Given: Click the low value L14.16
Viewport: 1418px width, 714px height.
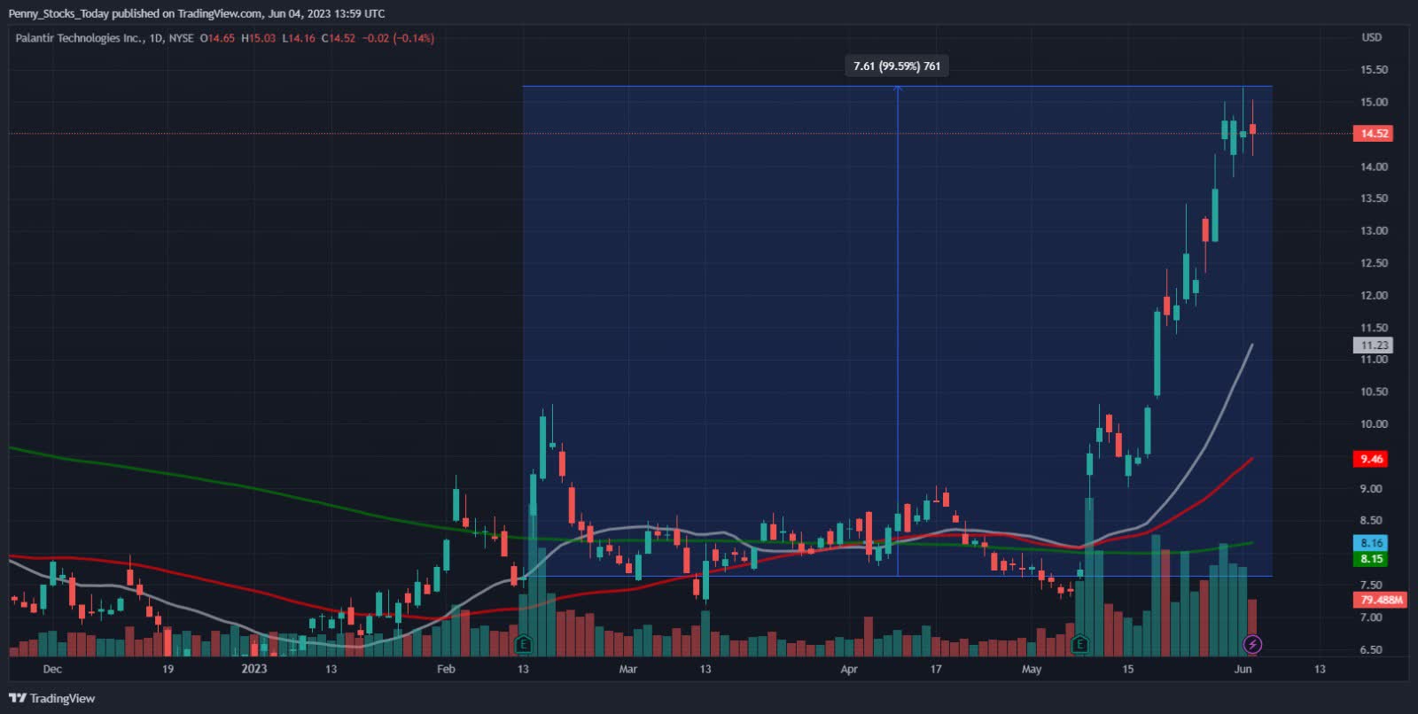Looking at the screenshot, I should click(299, 38).
